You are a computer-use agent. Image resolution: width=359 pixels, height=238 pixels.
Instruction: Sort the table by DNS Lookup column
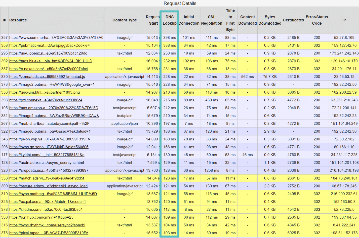coord(170,20)
